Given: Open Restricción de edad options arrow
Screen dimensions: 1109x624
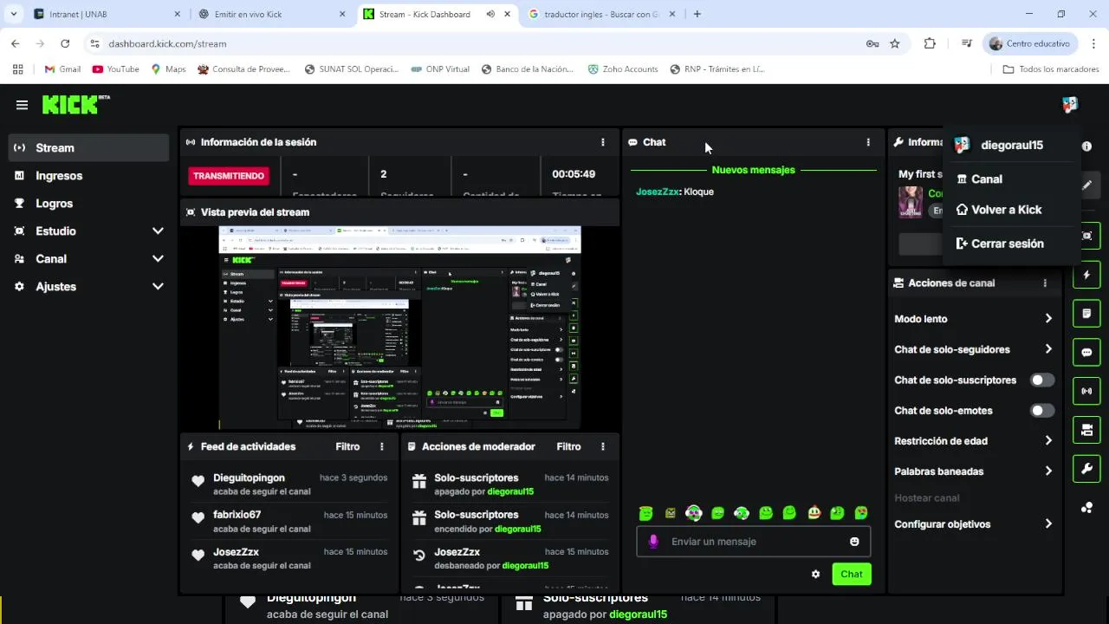Looking at the screenshot, I should click(x=1048, y=441).
